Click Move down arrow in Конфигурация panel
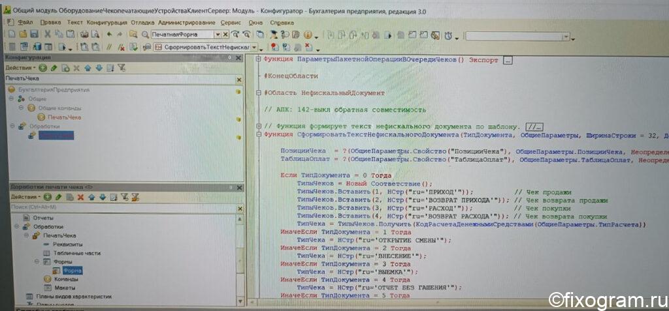The width and height of the screenshot is (669, 311). 99,68
